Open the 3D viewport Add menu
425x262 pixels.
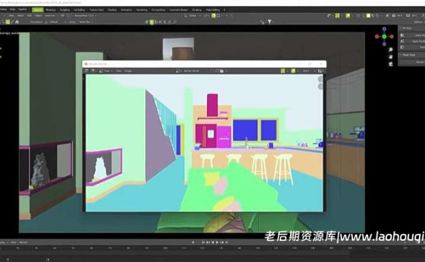point(29,16)
